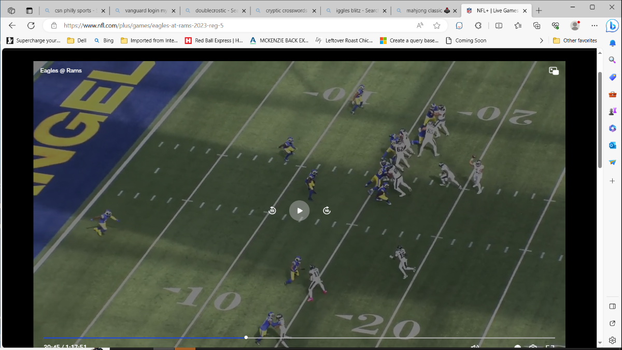
Task: Refresh the current page
Action: (31, 25)
